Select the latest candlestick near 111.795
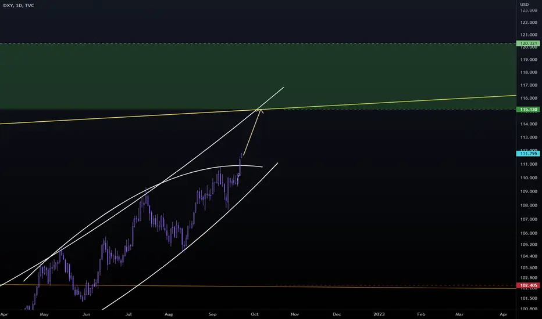Screen dimensions: 542x319 (x=241, y=156)
